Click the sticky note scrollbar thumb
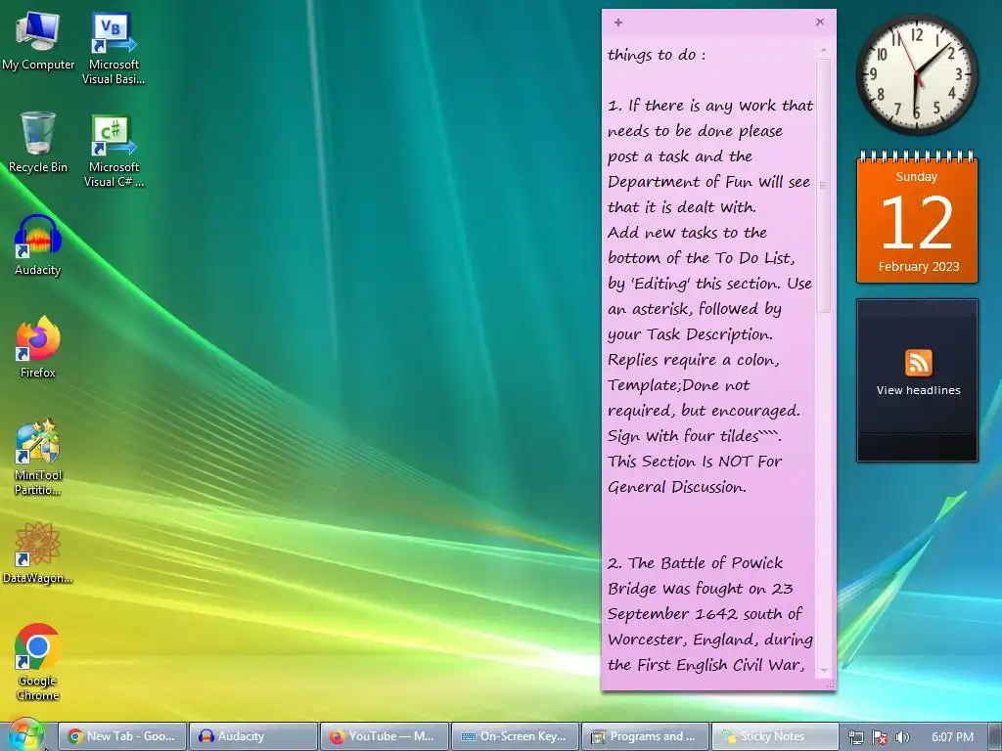 coord(823,186)
